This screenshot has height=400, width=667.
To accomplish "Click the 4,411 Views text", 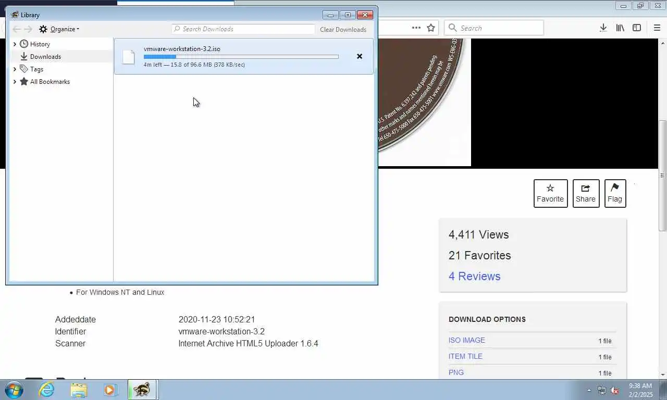I will click(478, 235).
